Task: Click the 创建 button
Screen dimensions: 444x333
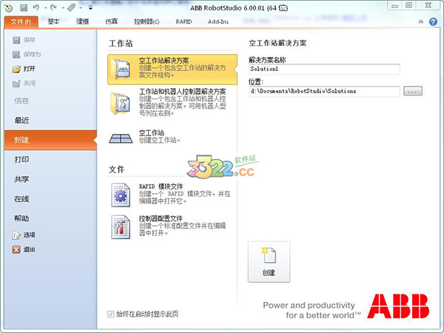Action: point(269,262)
